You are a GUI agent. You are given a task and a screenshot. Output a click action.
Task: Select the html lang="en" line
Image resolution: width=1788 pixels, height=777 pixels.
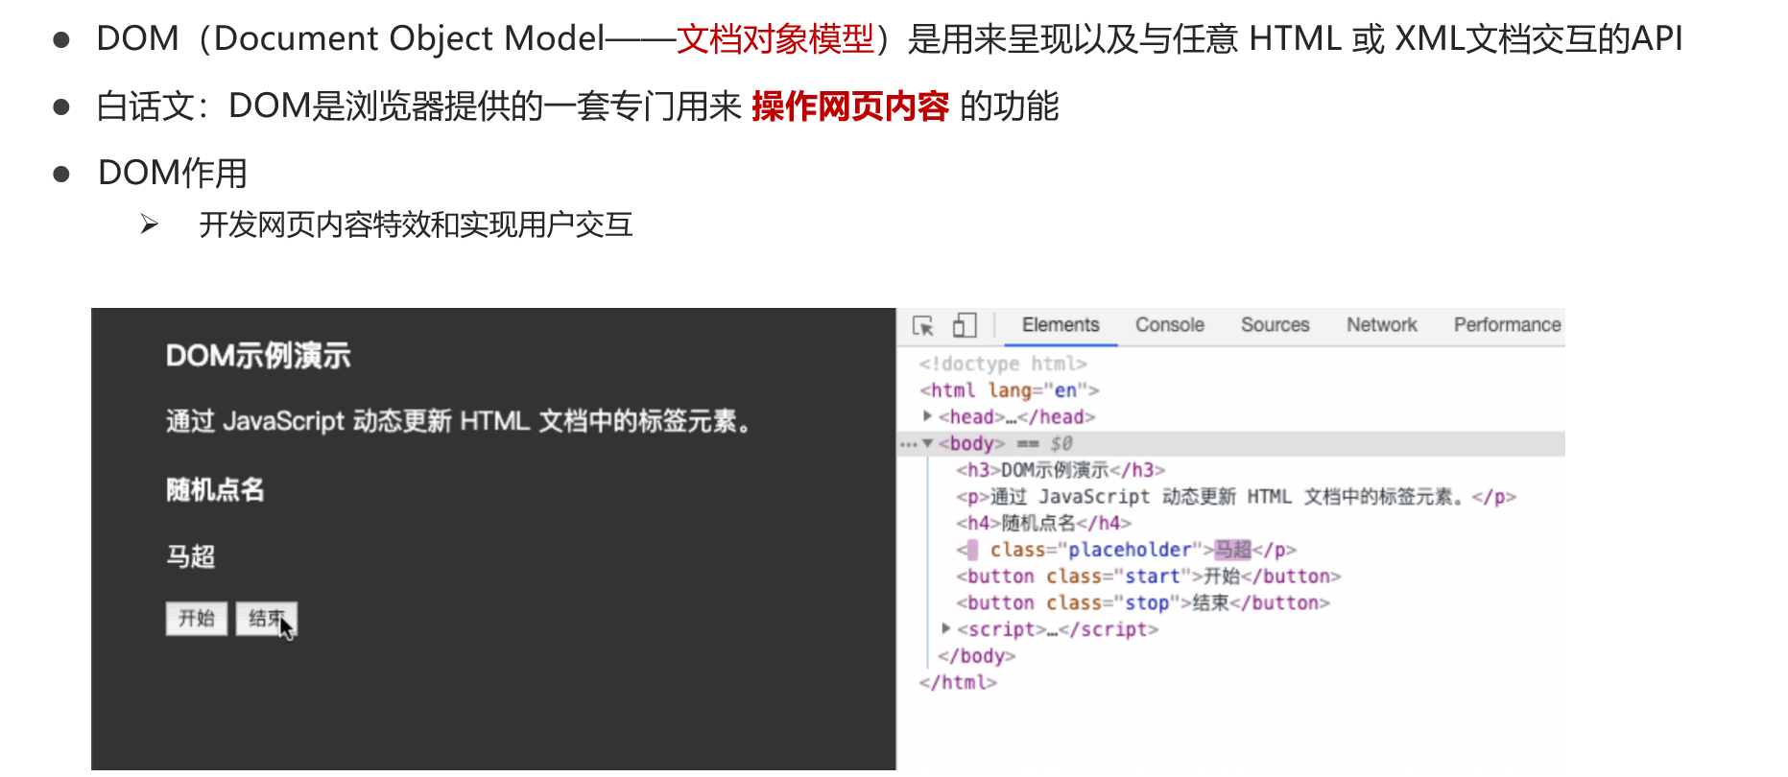point(1009,390)
